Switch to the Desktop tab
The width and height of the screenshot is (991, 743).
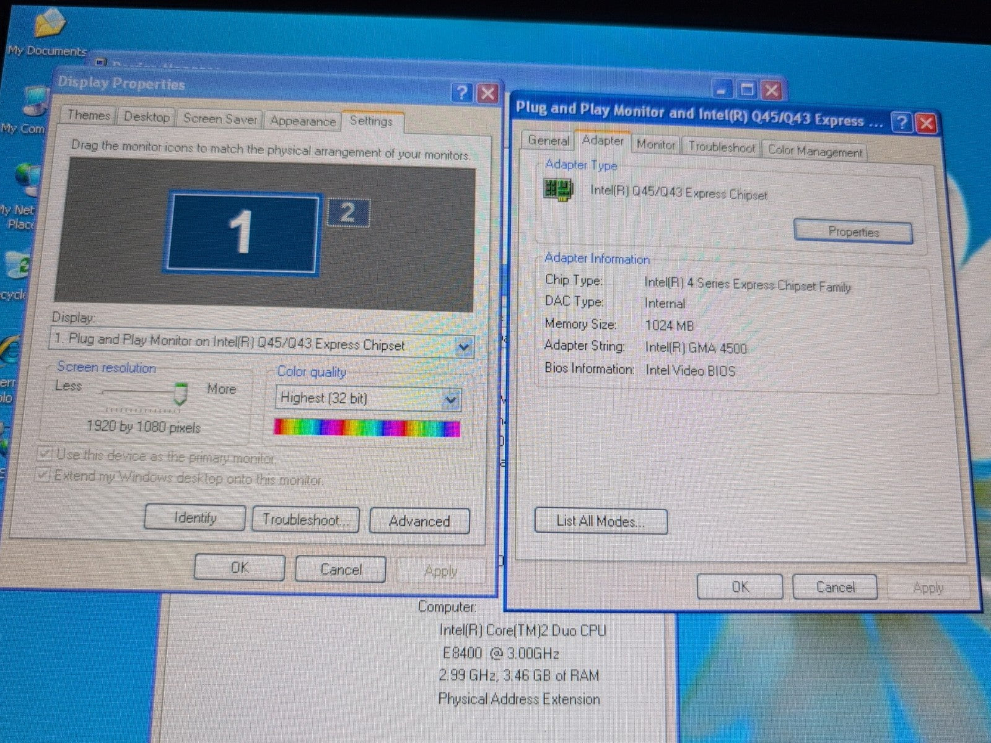click(146, 117)
